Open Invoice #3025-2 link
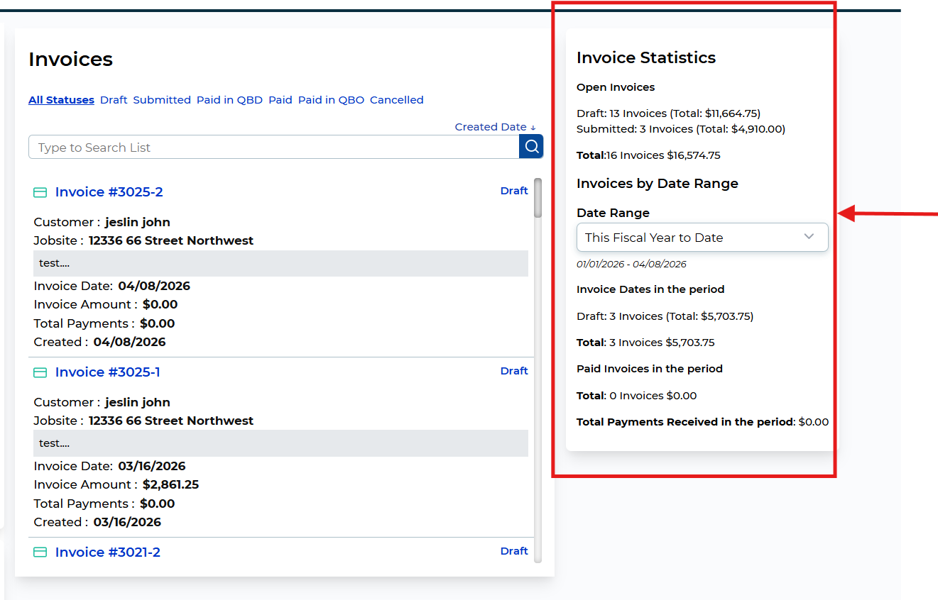The height and width of the screenshot is (600, 938). point(109,192)
